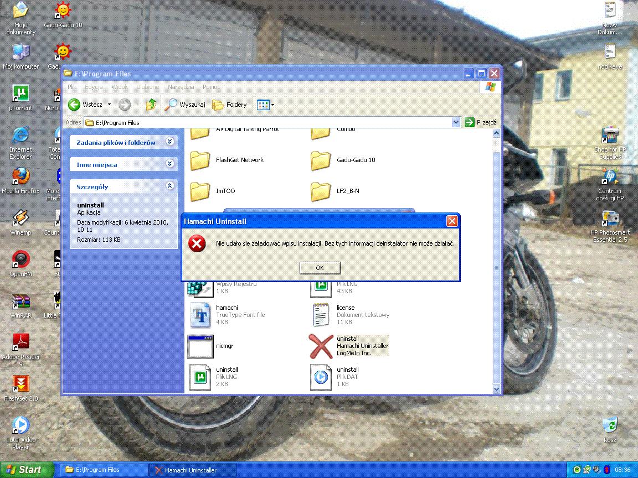This screenshot has width=638, height=478.
Task: Click the Wstecz back arrow icon
Action: point(74,105)
